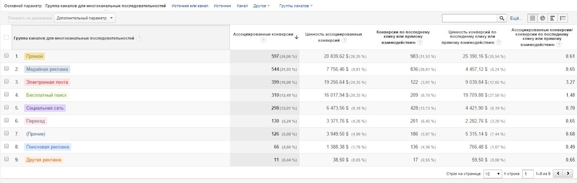Image resolution: width=577 pixels, height=183 pixels.
Task: Open help for Ценность конверсий по последнему клику
Action: coord(499,43)
